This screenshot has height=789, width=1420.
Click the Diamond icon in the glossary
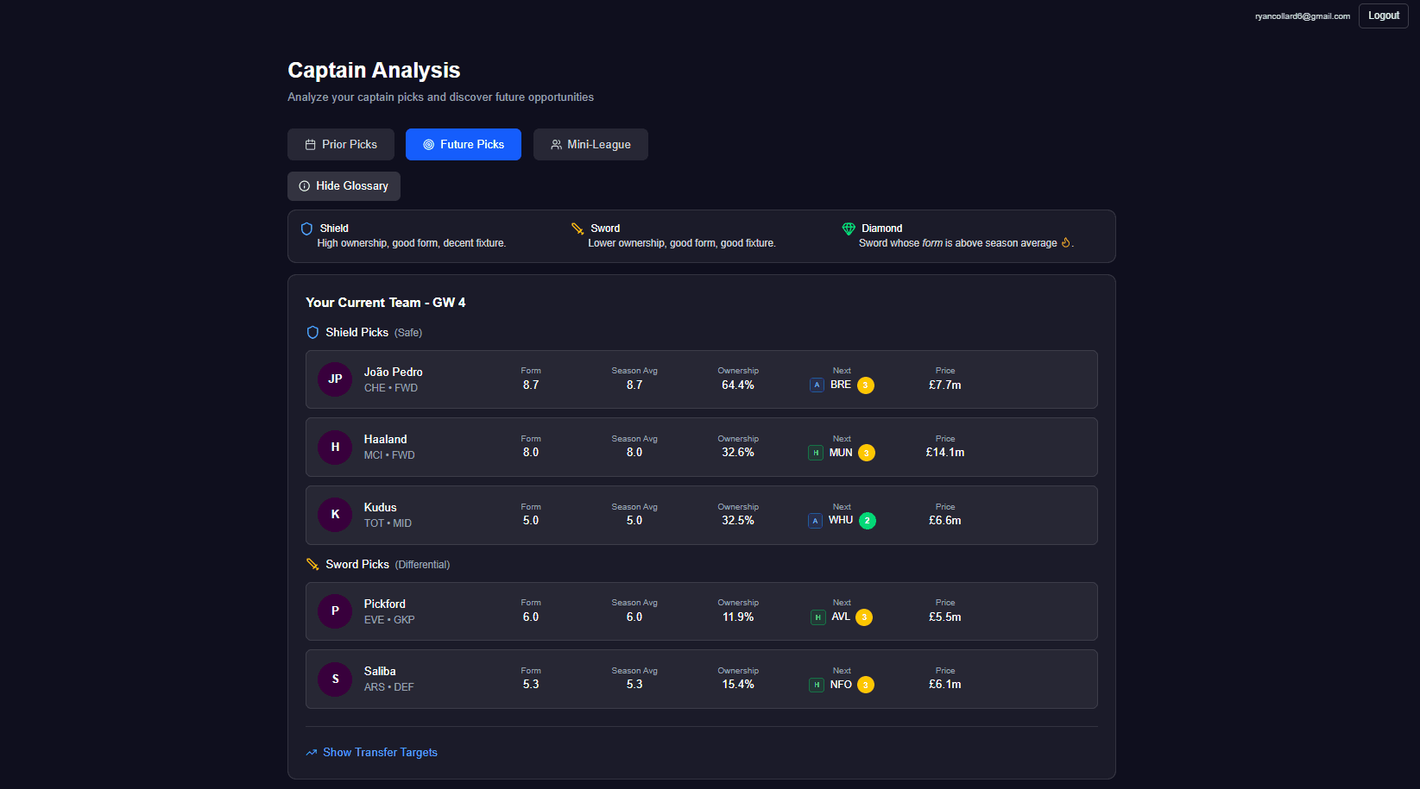coord(849,229)
